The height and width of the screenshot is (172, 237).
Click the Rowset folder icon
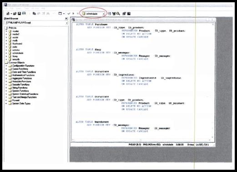10,100
